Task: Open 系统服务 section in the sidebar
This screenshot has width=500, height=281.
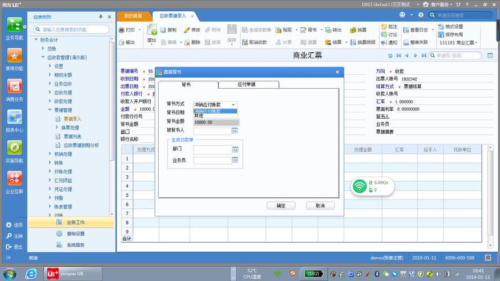Action: [71, 245]
